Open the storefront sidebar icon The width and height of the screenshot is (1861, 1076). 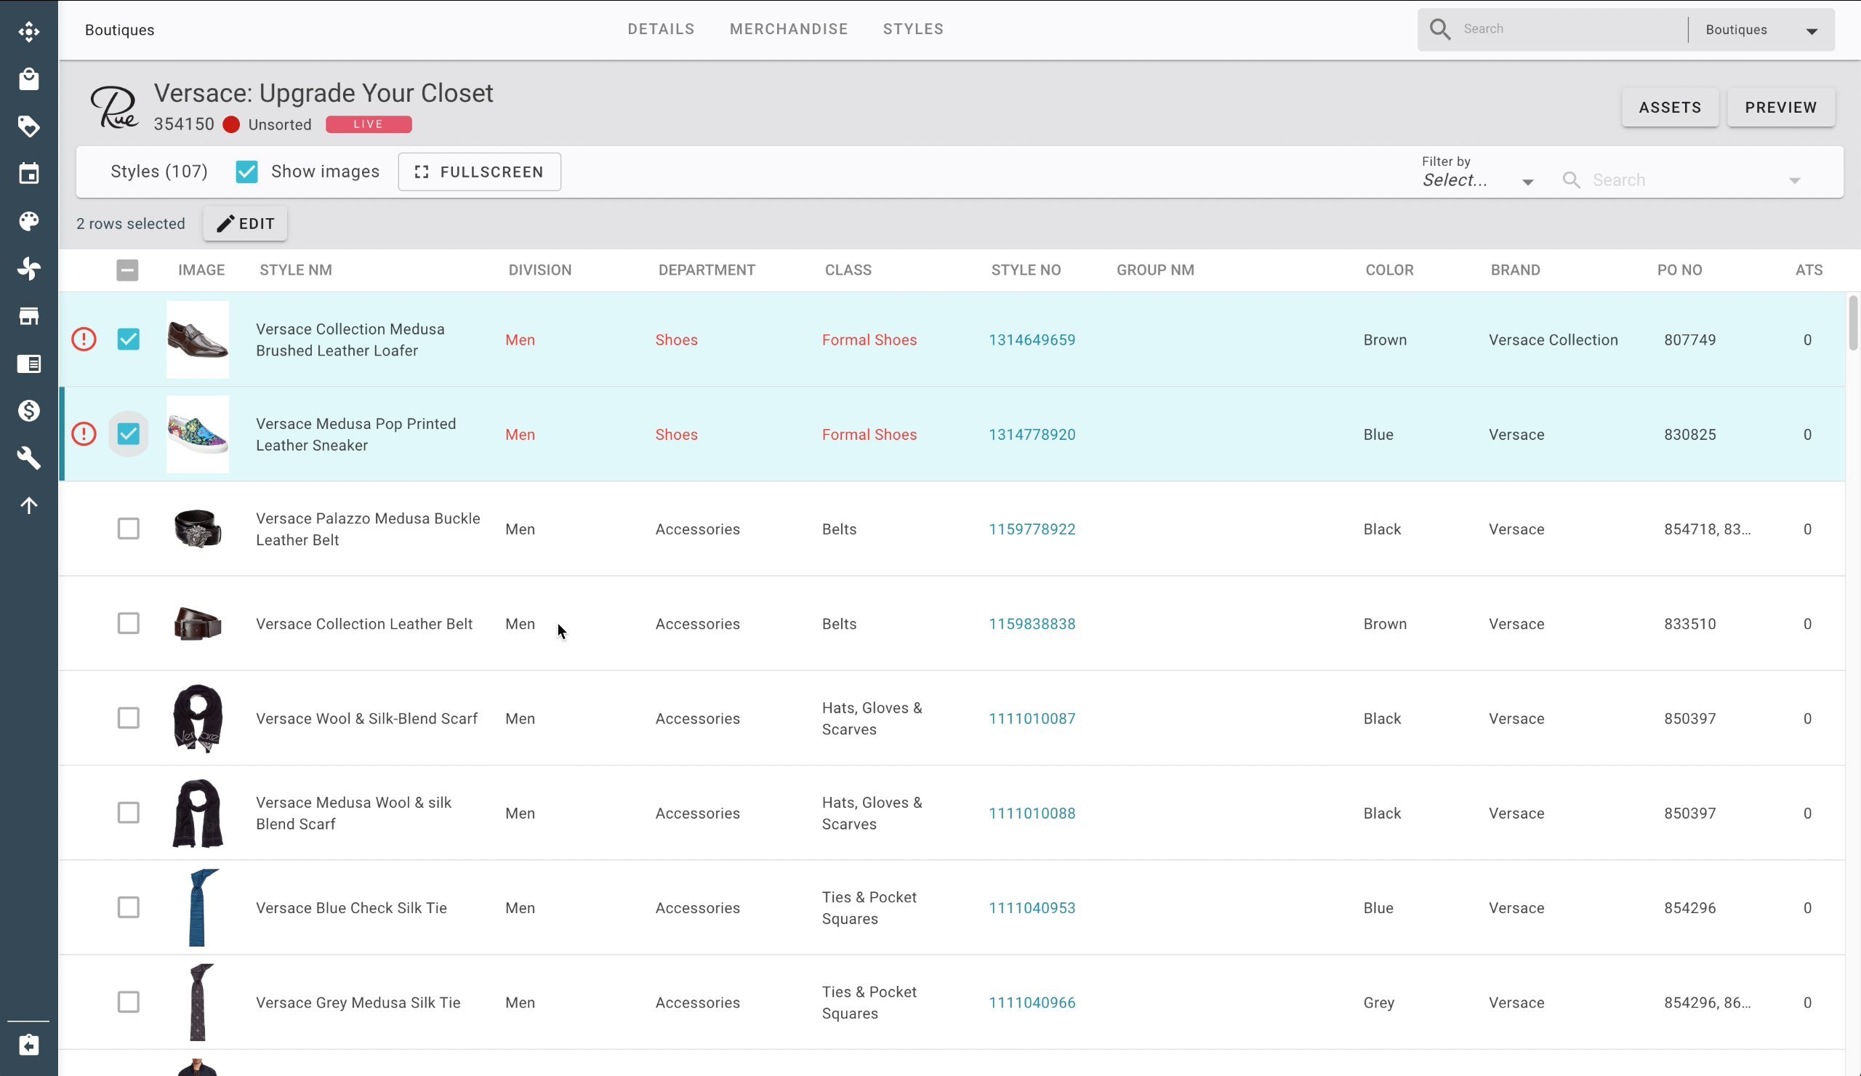click(x=29, y=316)
